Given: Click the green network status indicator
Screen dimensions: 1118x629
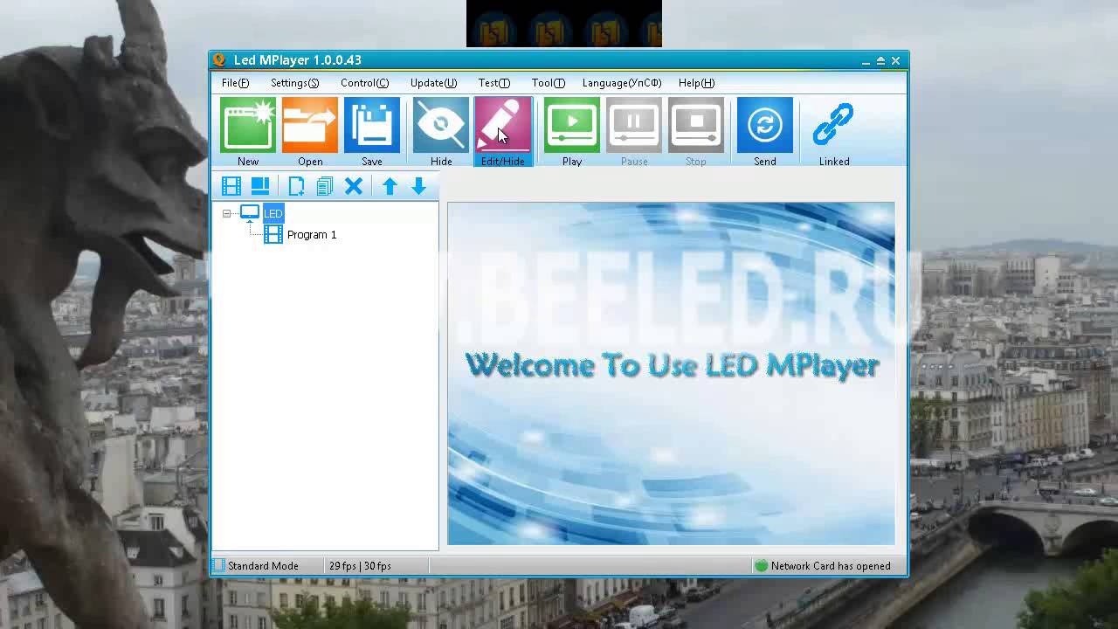Looking at the screenshot, I should 761,566.
